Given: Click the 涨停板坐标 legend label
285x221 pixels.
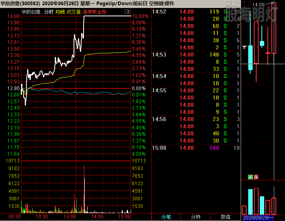Looking at the screenshot, I should (94, 12).
